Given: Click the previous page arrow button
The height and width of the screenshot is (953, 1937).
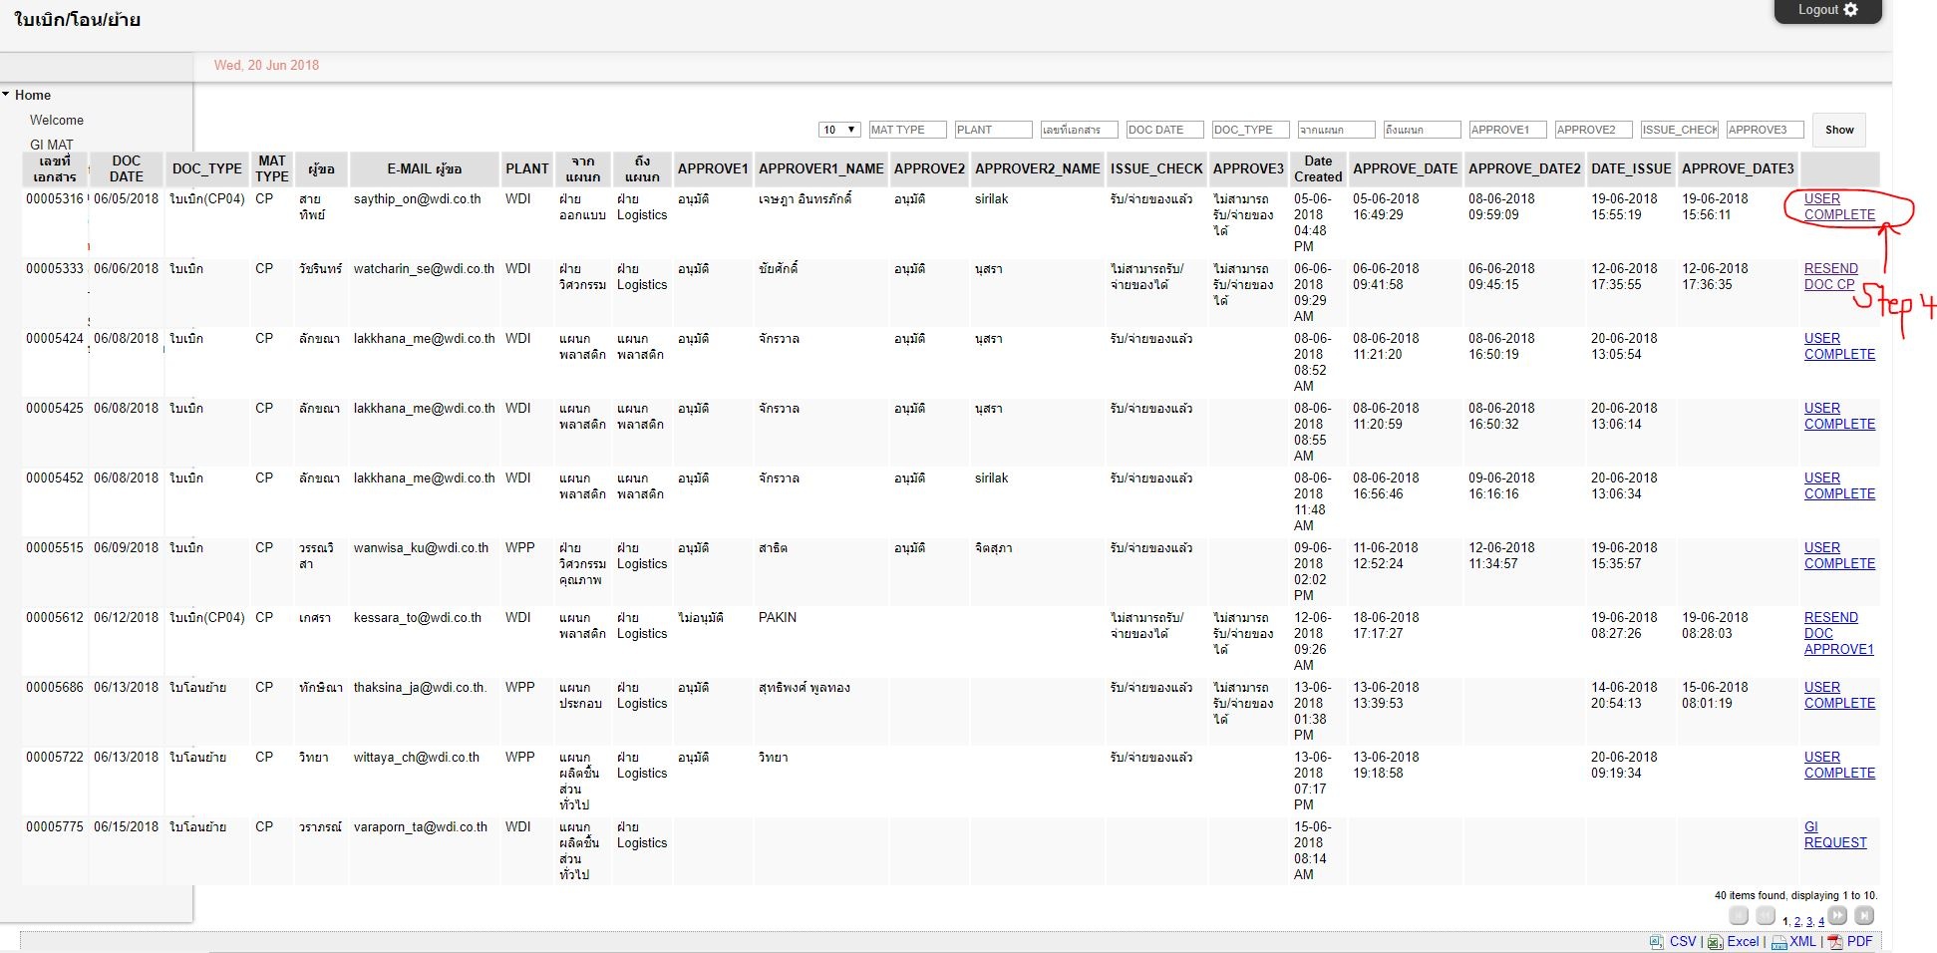Looking at the screenshot, I should coord(1766,916).
